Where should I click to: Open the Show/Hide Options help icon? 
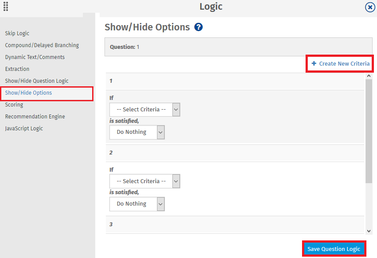pos(198,27)
